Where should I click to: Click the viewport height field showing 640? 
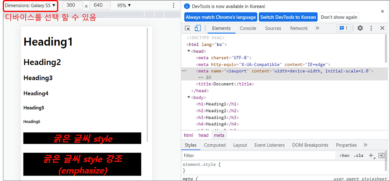[x=100, y=5]
